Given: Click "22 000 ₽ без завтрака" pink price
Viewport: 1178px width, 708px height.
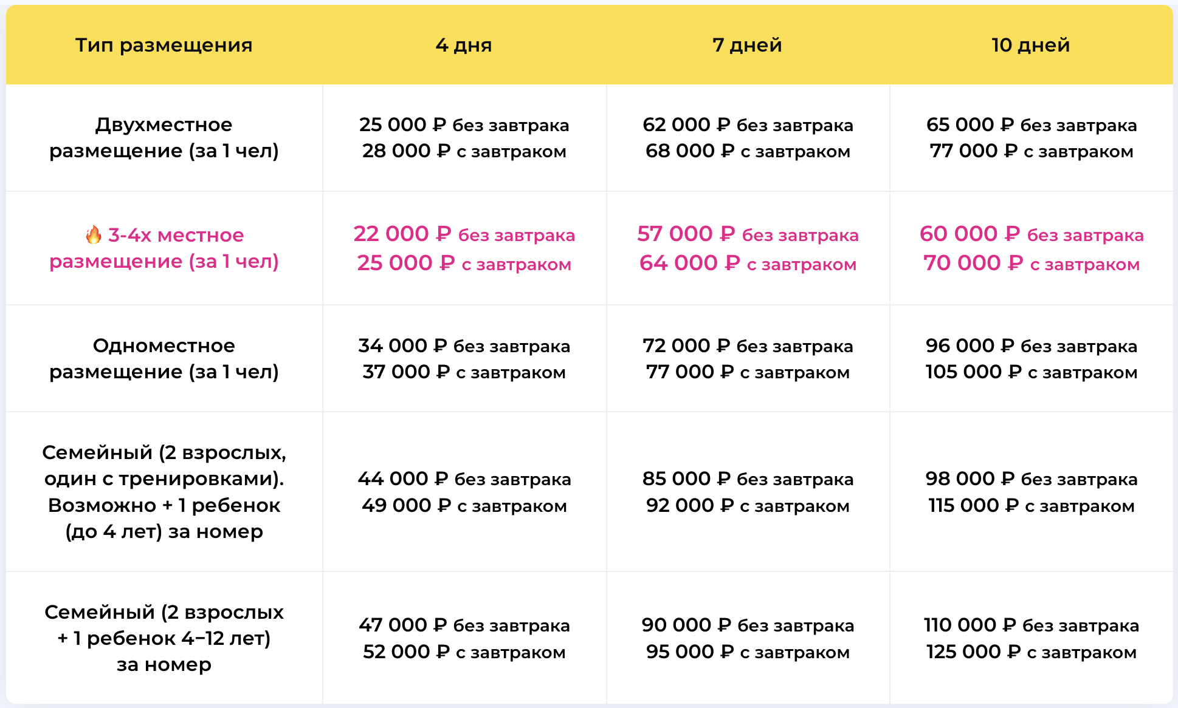Looking at the screenshot, I should [464, 234].
